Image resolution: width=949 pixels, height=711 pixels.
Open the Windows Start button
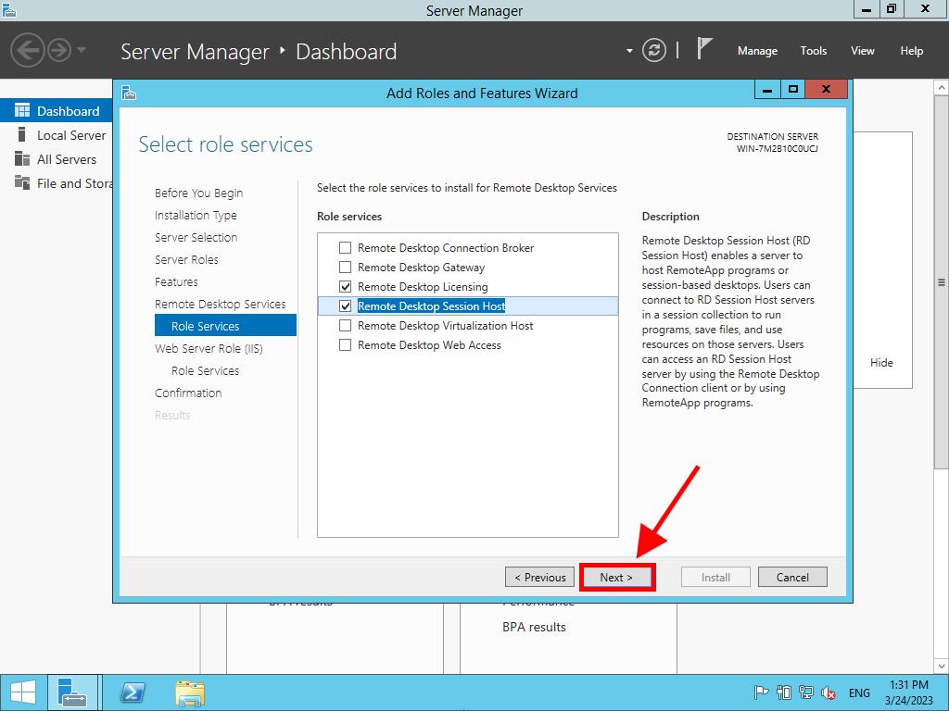click(22, 692)
